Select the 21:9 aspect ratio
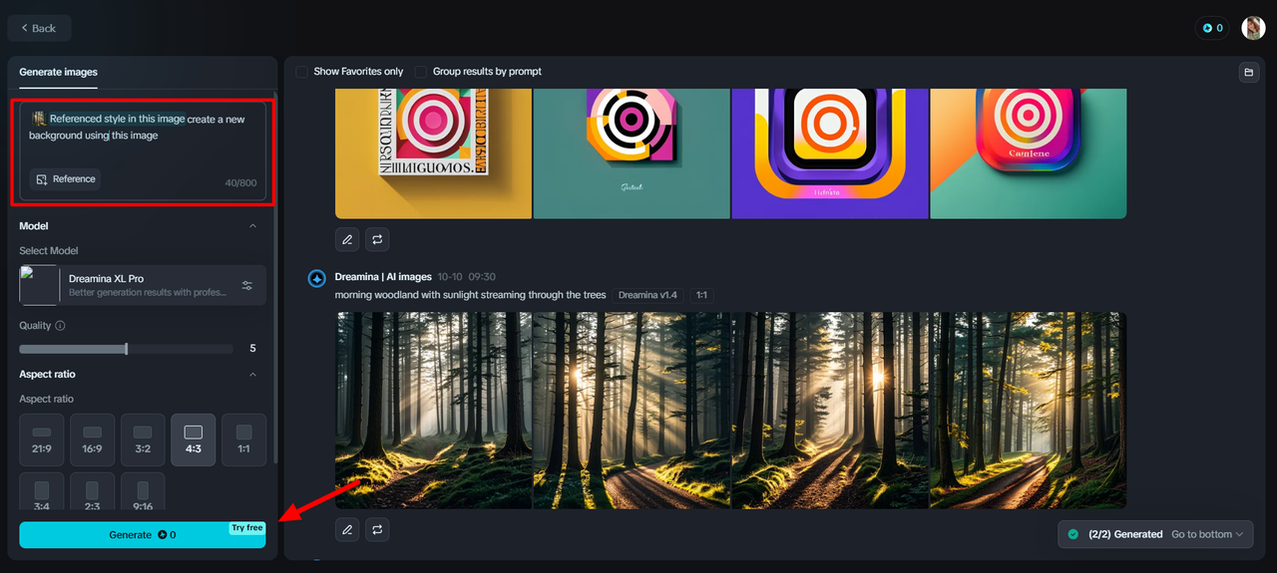This screenshot has width=1277, height=573. 42,439
